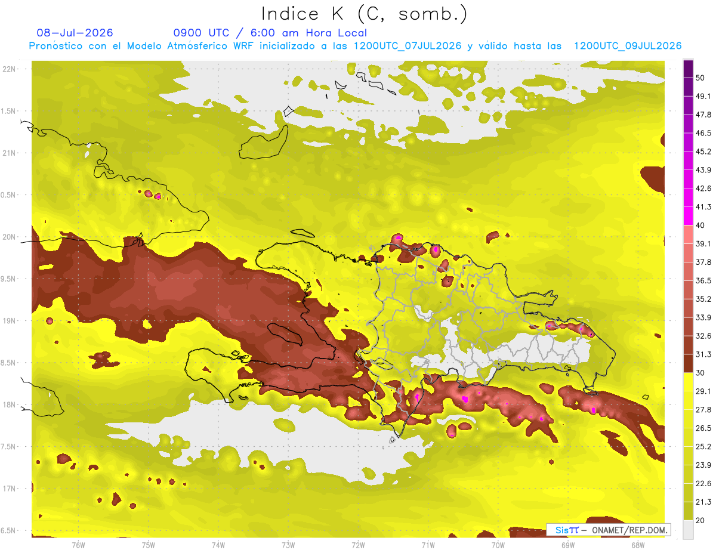Click the colorbar value '32.6'
This screenshot has width=716, height=553.
(x=703, y=336)
